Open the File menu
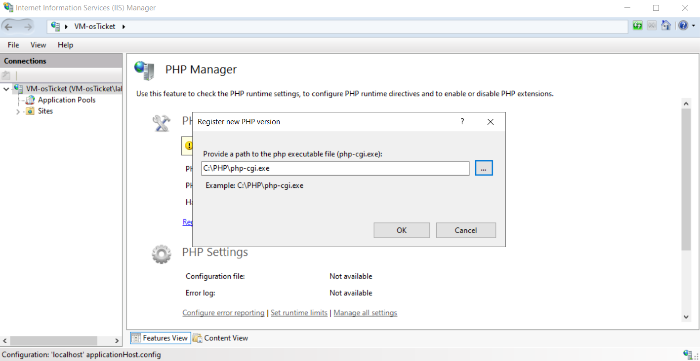The image size is (700, 361). click(x=13, y=45)
